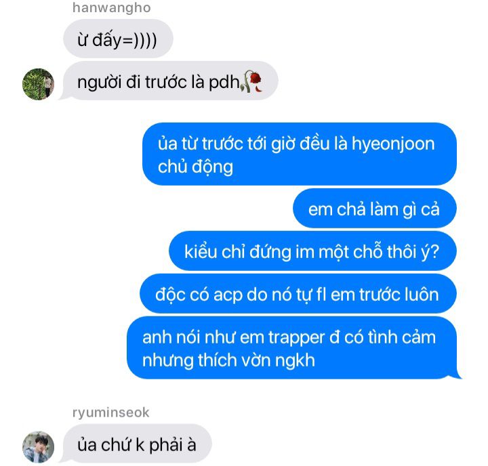Image resolution: width=488 pixels, height=466 pixels.
Task: Click the ryuminseok sender name
Action: coord(110,412)
